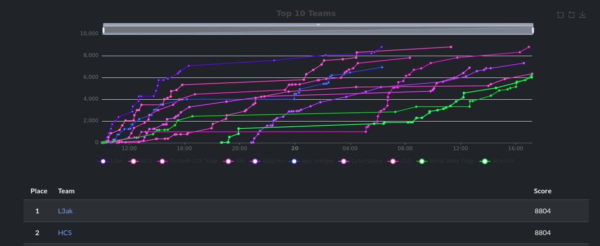Click place number 1 in the table
Screen dimensions: 600x246
(37, 211)
